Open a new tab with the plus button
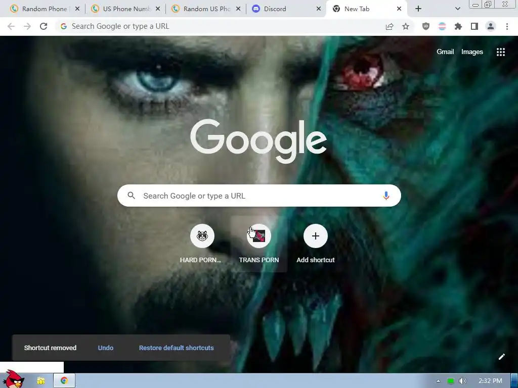Screen dimensions: 518x388 [x=418, y=9]
